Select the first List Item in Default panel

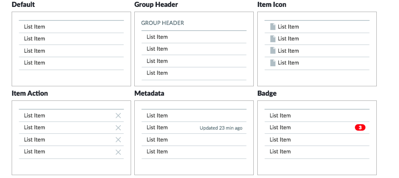tap(71, 27)
